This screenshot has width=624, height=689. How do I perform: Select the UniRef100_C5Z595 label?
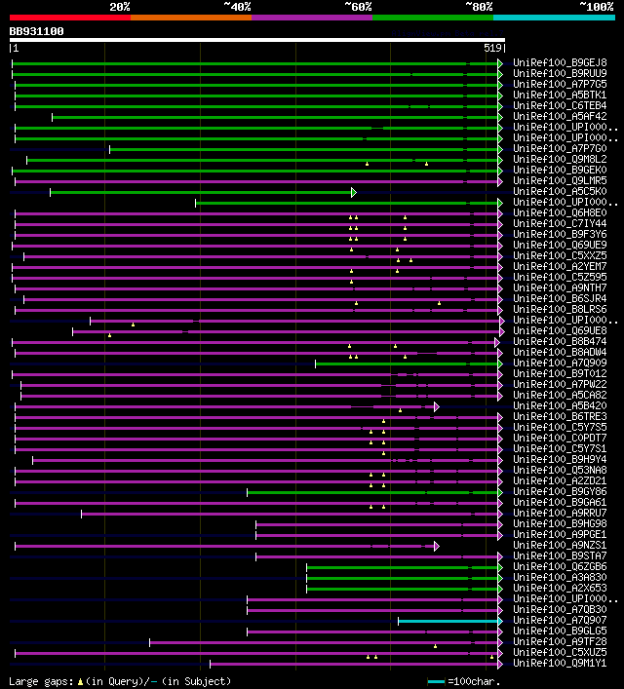click(x=560, y=278)
